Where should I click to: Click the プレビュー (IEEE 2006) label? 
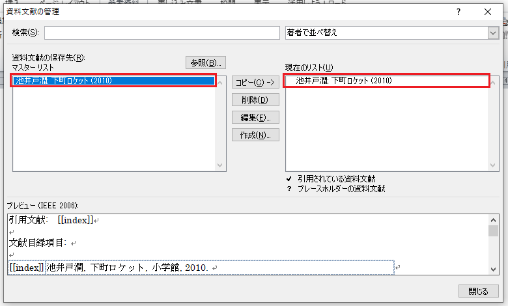[43, 206]
